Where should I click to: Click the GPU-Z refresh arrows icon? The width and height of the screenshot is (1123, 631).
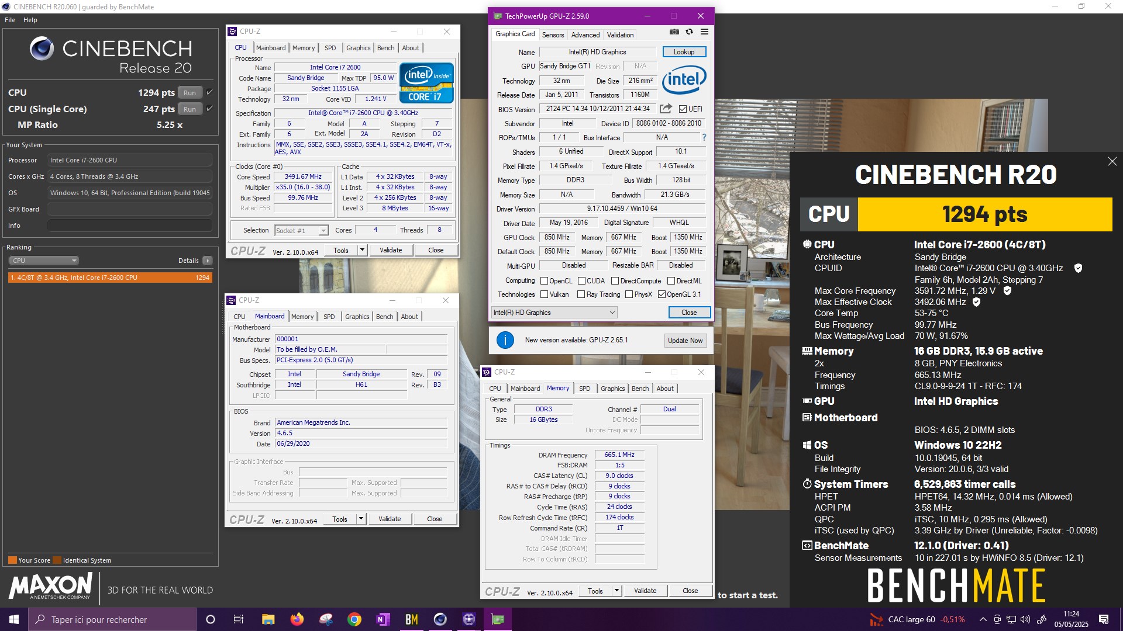[x=689, y=32]
